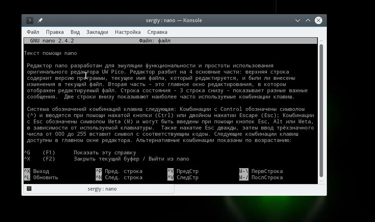Open the Файл menu

click(x=33, y=32)
